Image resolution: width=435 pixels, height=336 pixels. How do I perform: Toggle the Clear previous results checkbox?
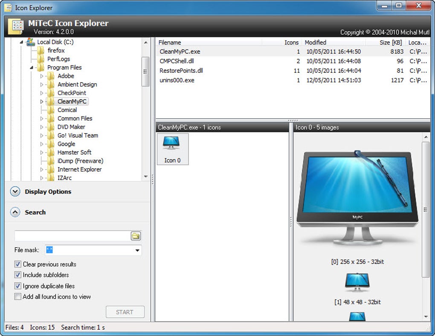coord(18,264)
